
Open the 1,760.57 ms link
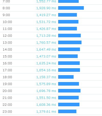[x=46, y=43]
